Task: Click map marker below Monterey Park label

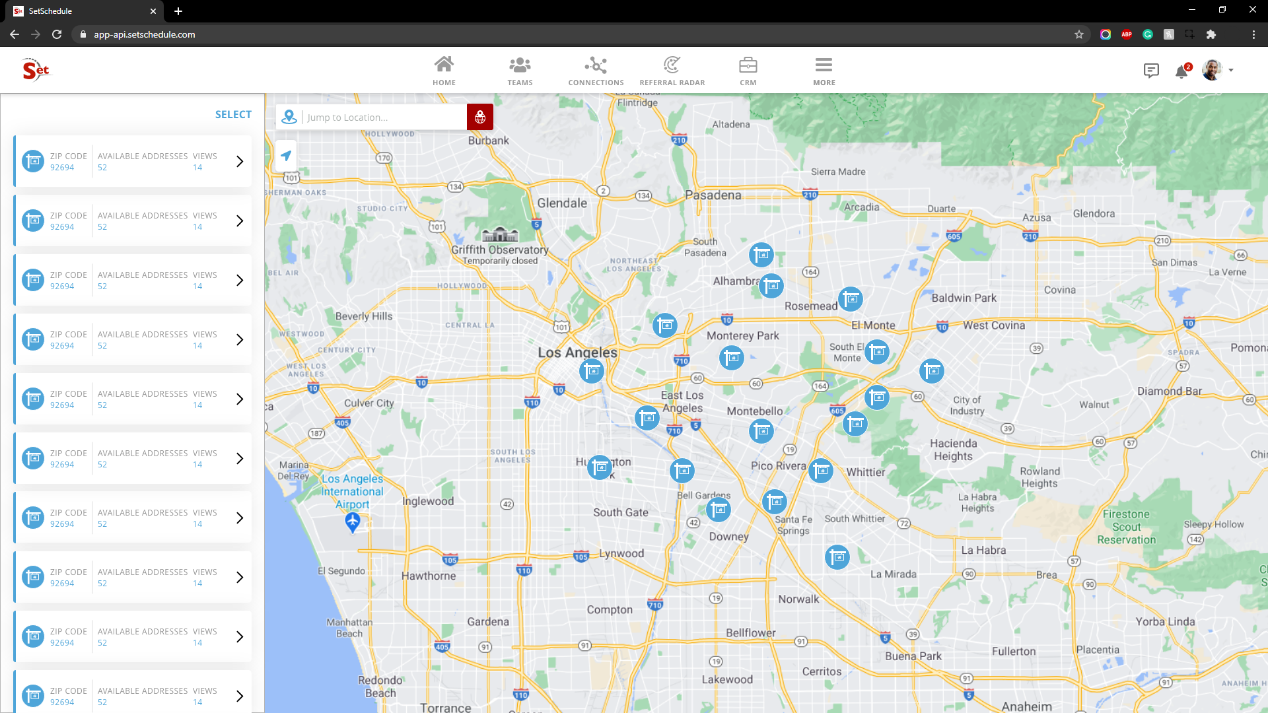Action: (x=731, y=358)
